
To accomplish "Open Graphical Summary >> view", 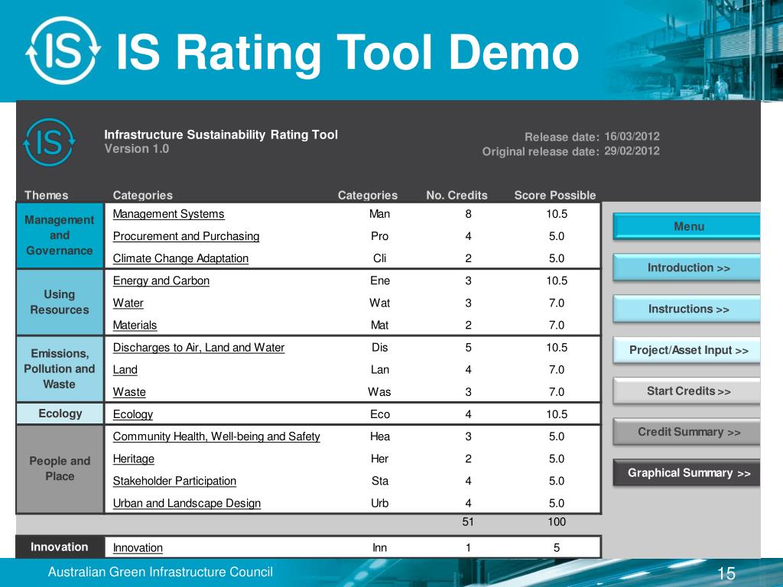I will point(687,472).
